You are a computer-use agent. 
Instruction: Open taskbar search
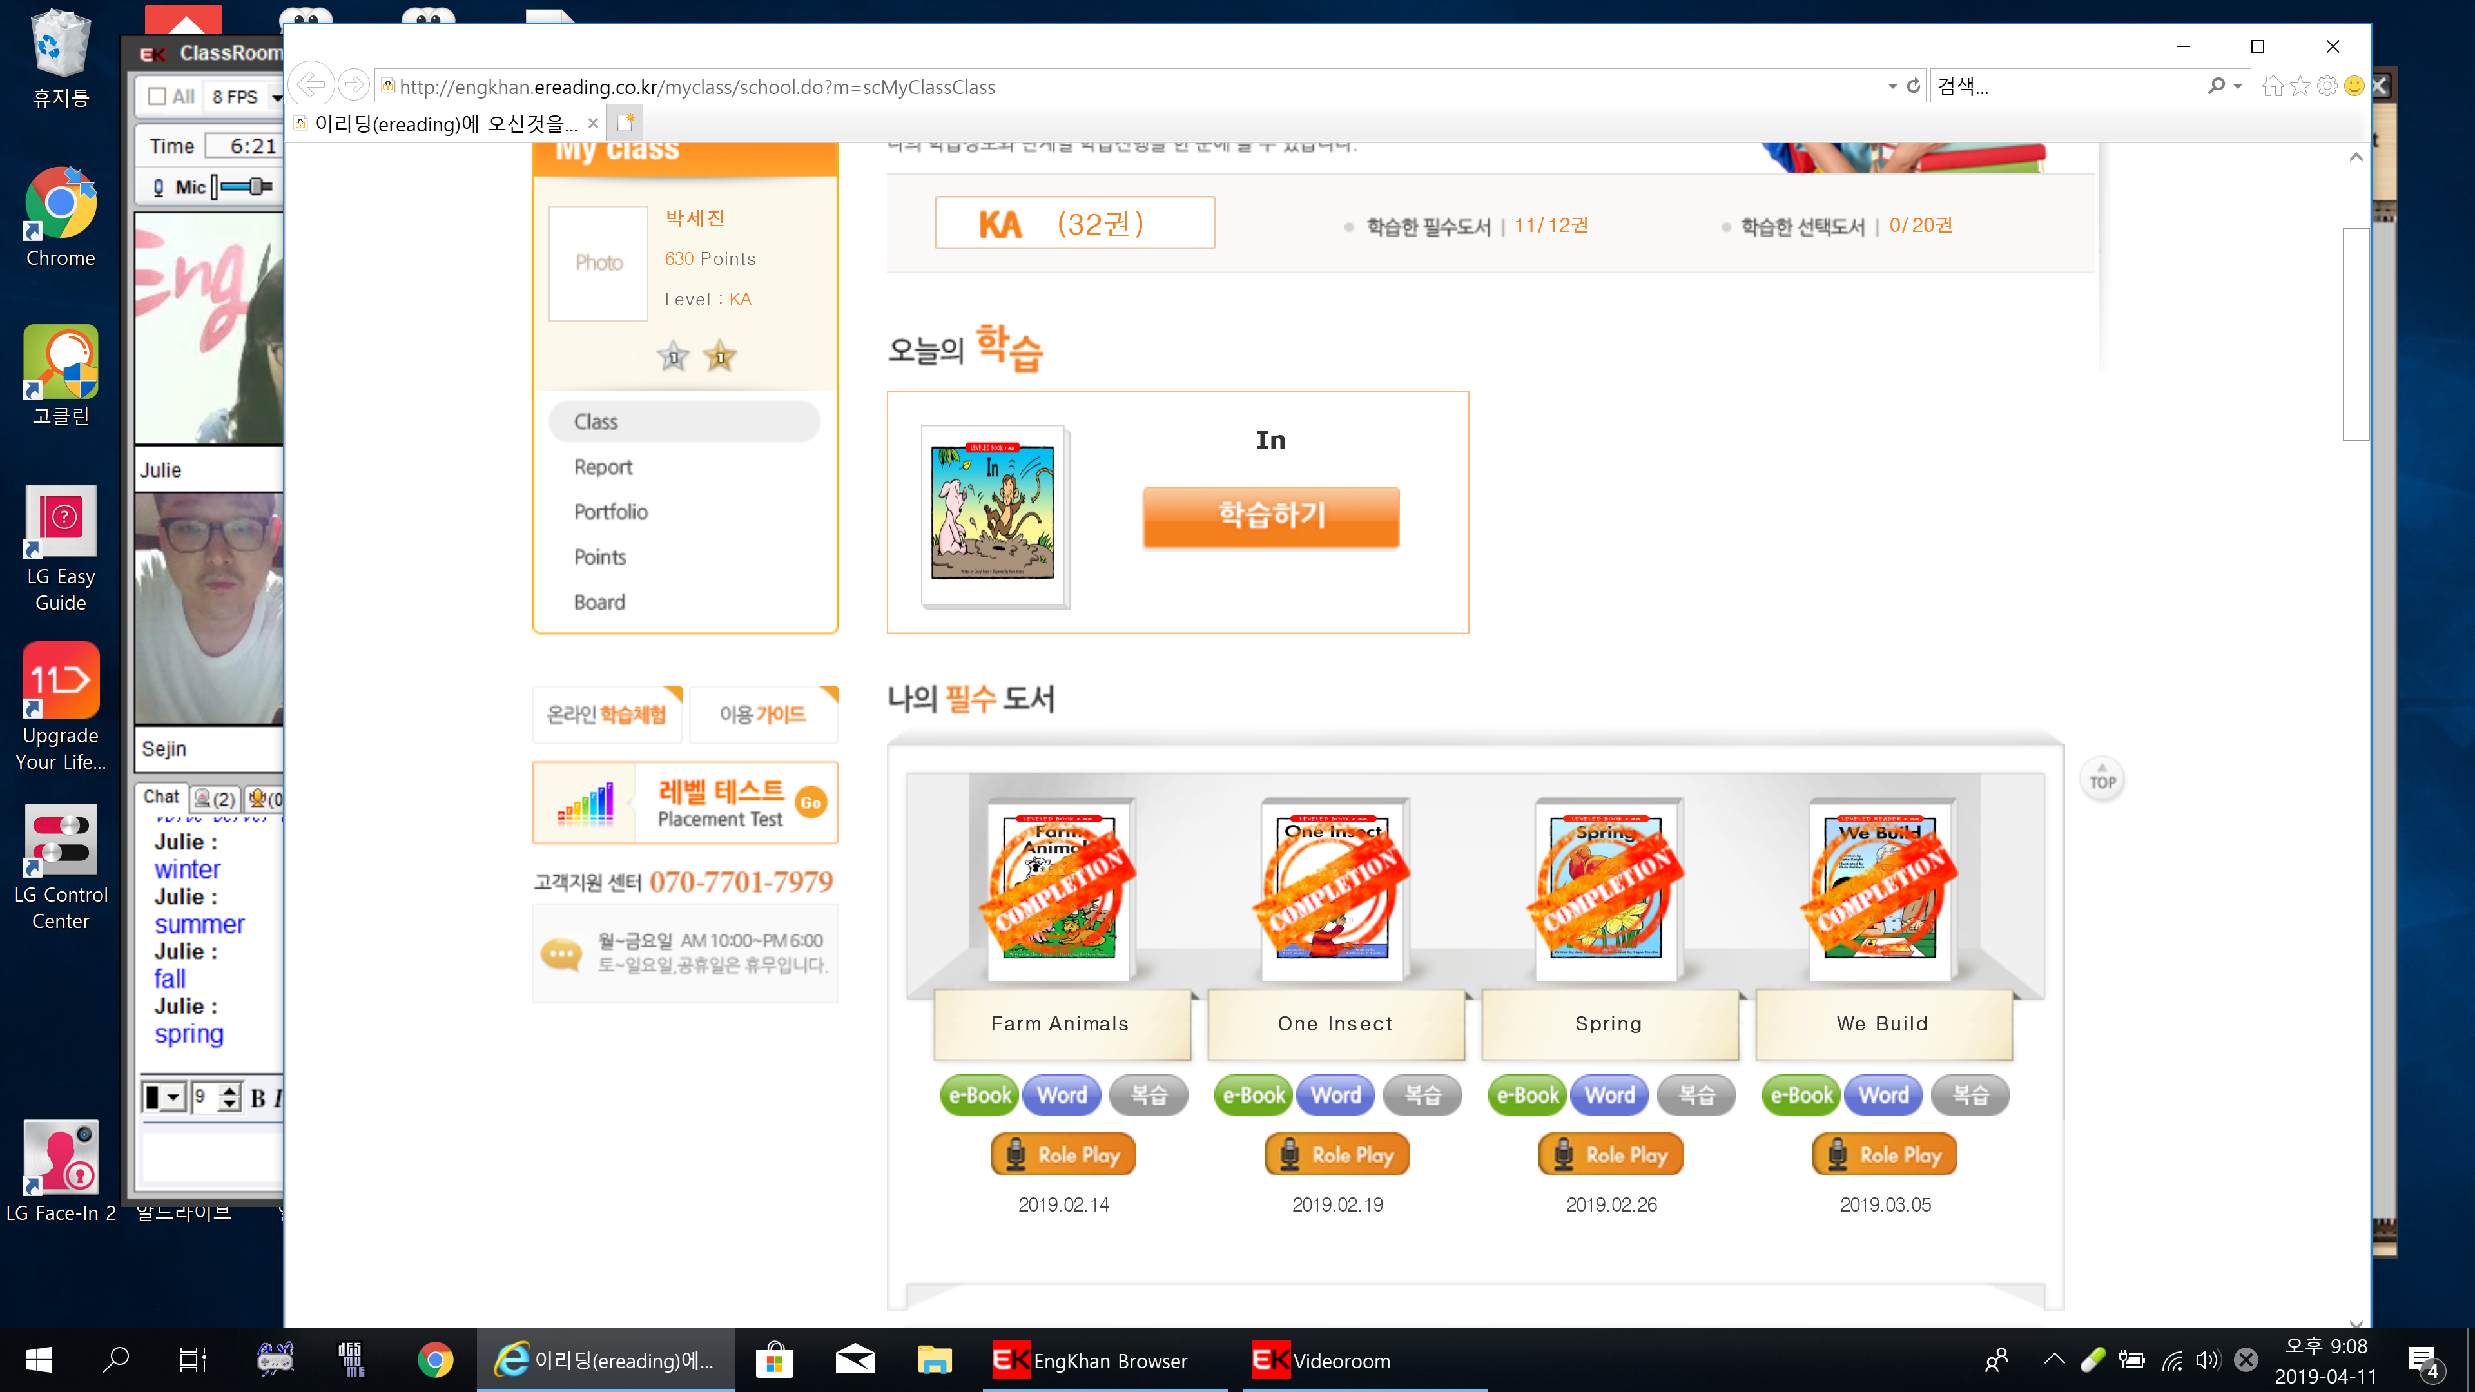tap(116, 1360)
